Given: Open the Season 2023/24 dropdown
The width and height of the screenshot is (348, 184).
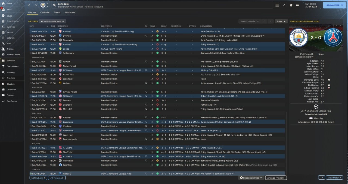Looking at the screenshot, I should point(249,21).
